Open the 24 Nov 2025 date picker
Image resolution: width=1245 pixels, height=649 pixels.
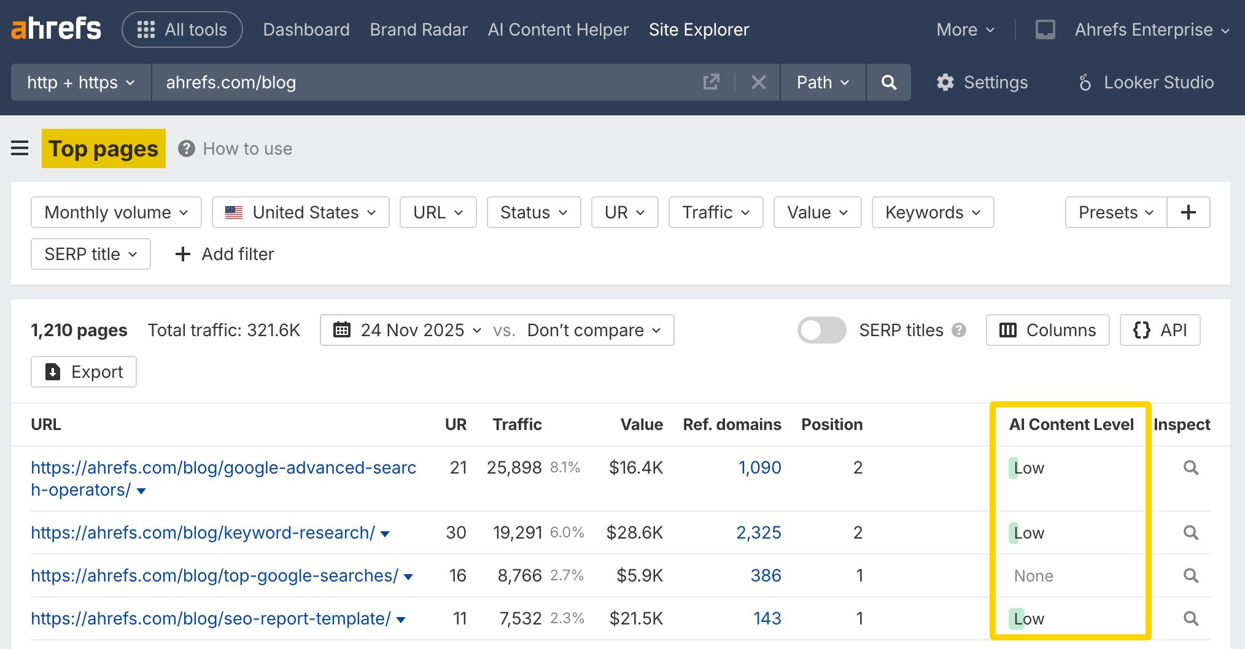408,330
